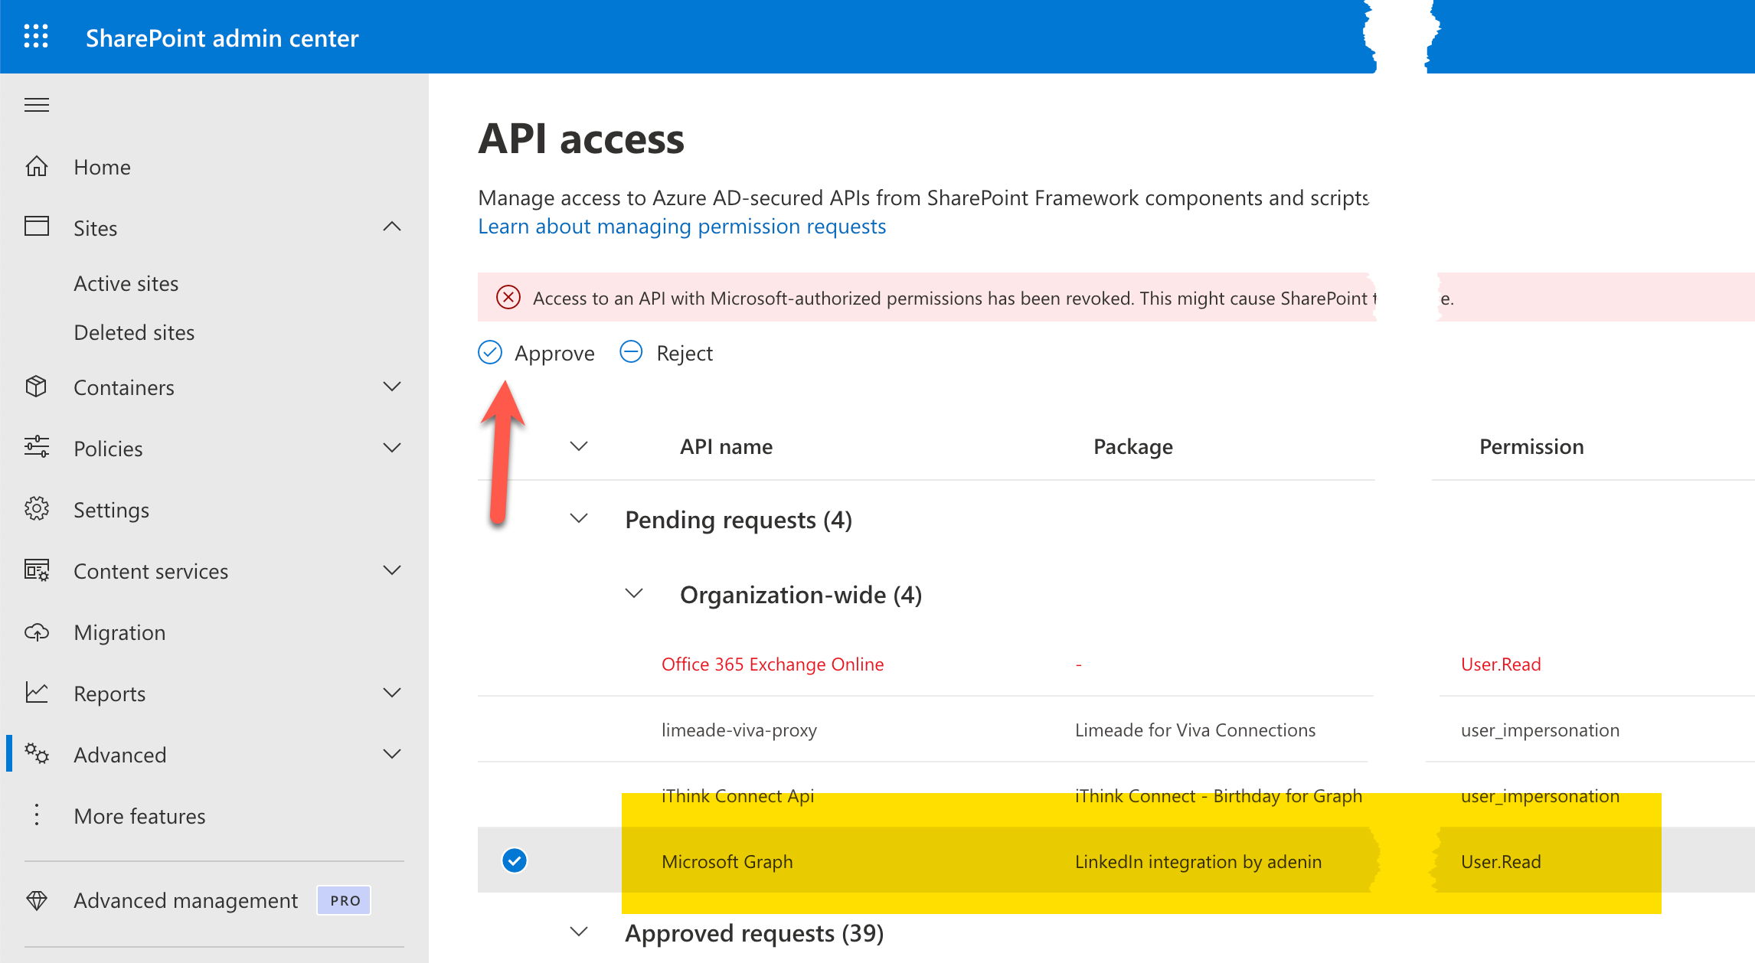Viewport: 1755px width, 963px height.
Task: Click the Containers cube icon
Action: click(37, 387)
